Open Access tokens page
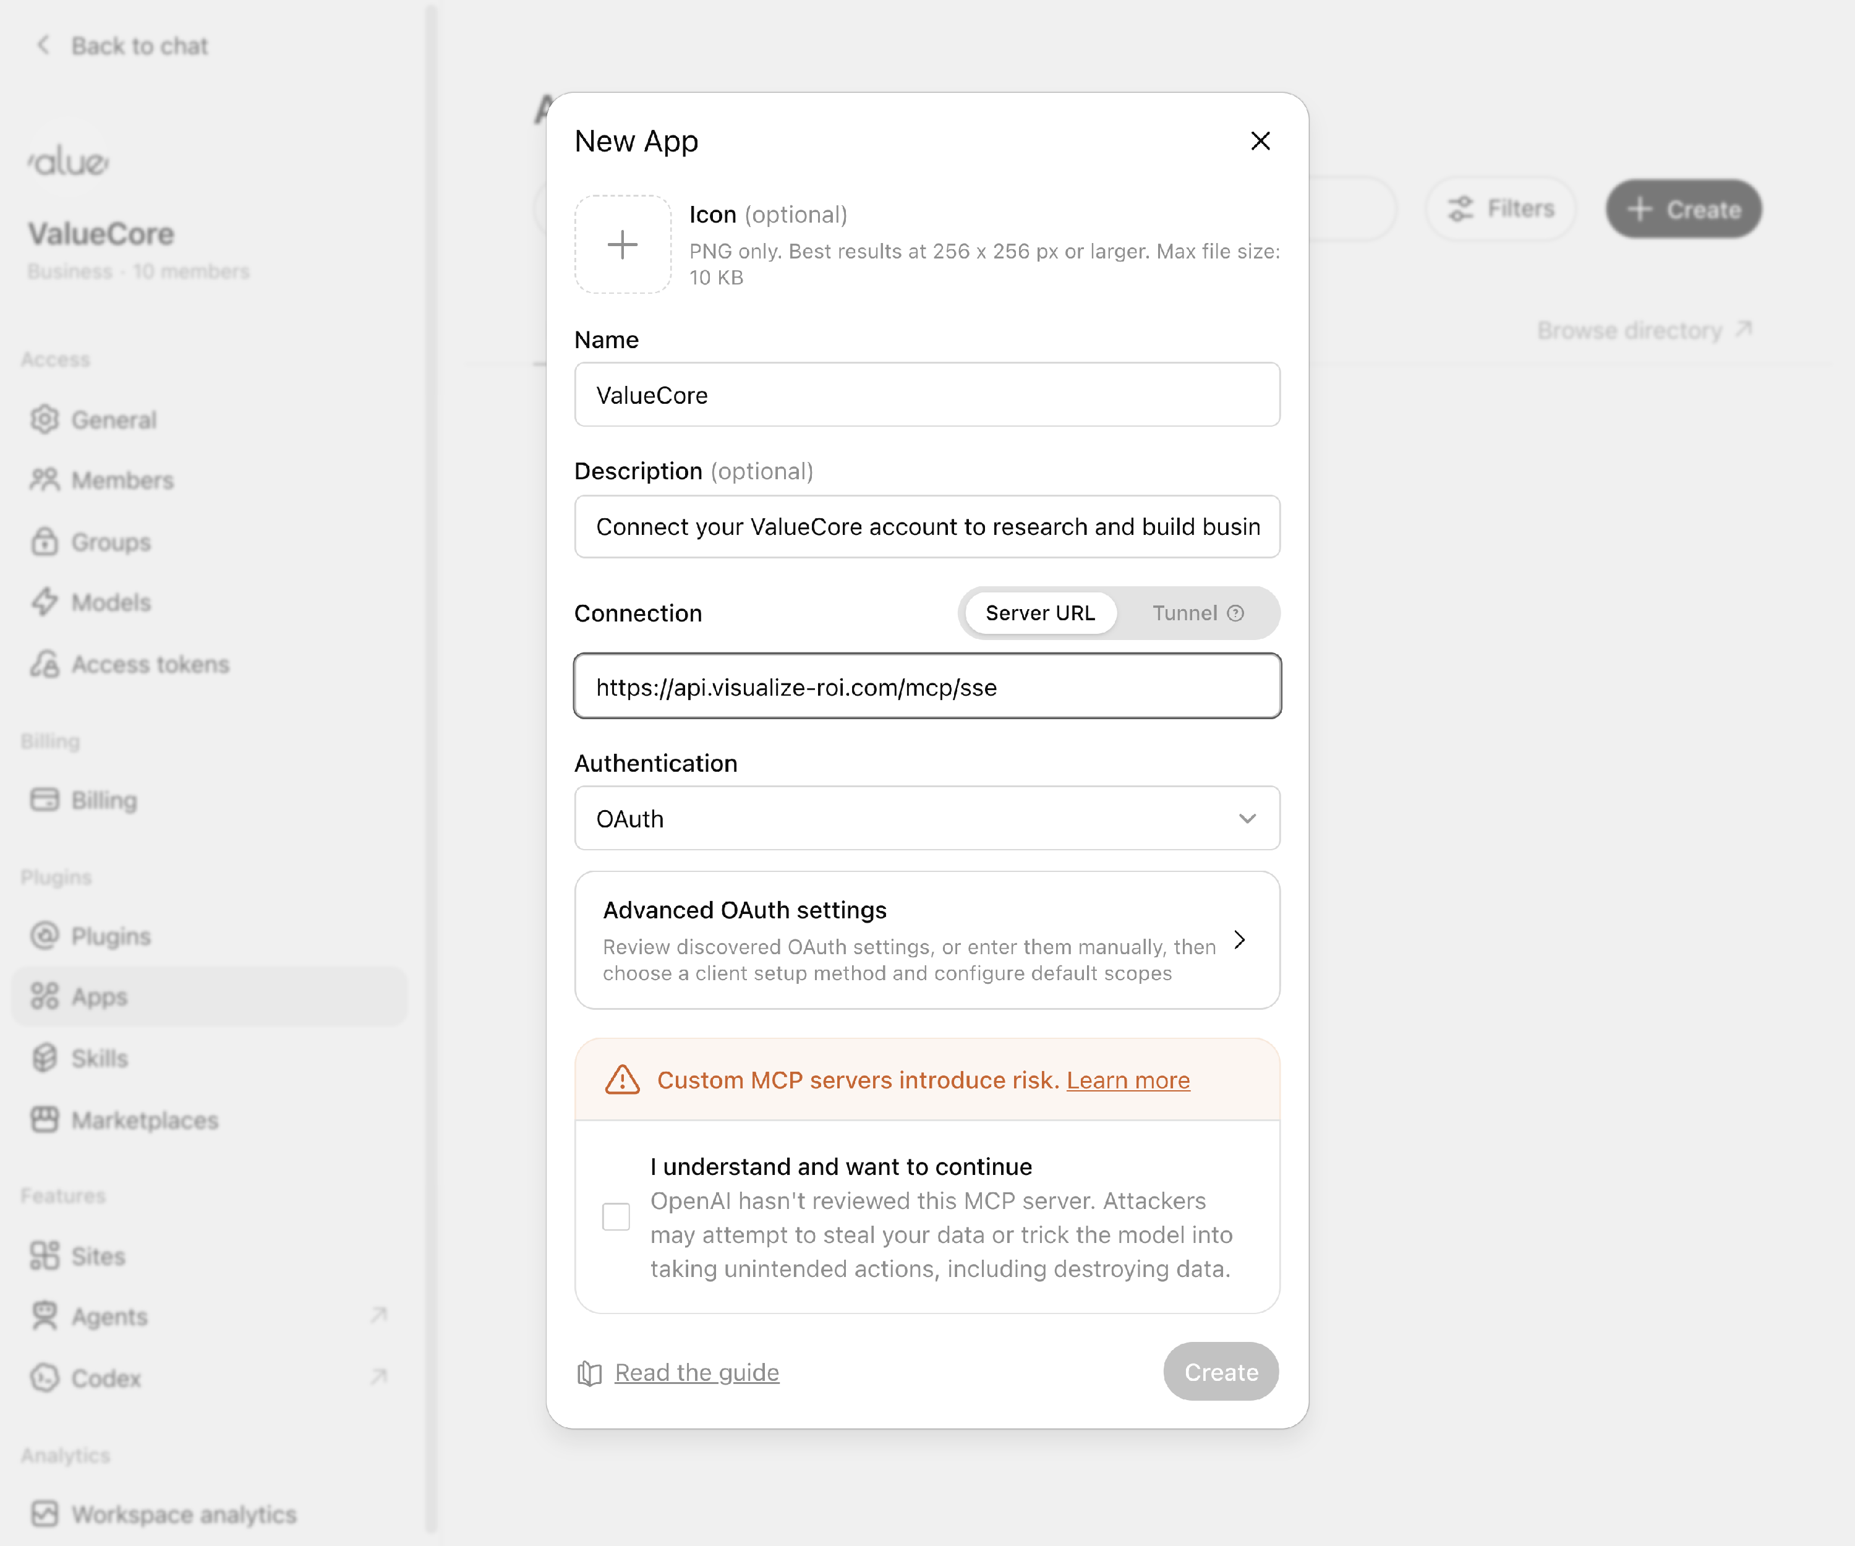The height and width of the screenshot is (1546, 1855). (x=208, y=664)
